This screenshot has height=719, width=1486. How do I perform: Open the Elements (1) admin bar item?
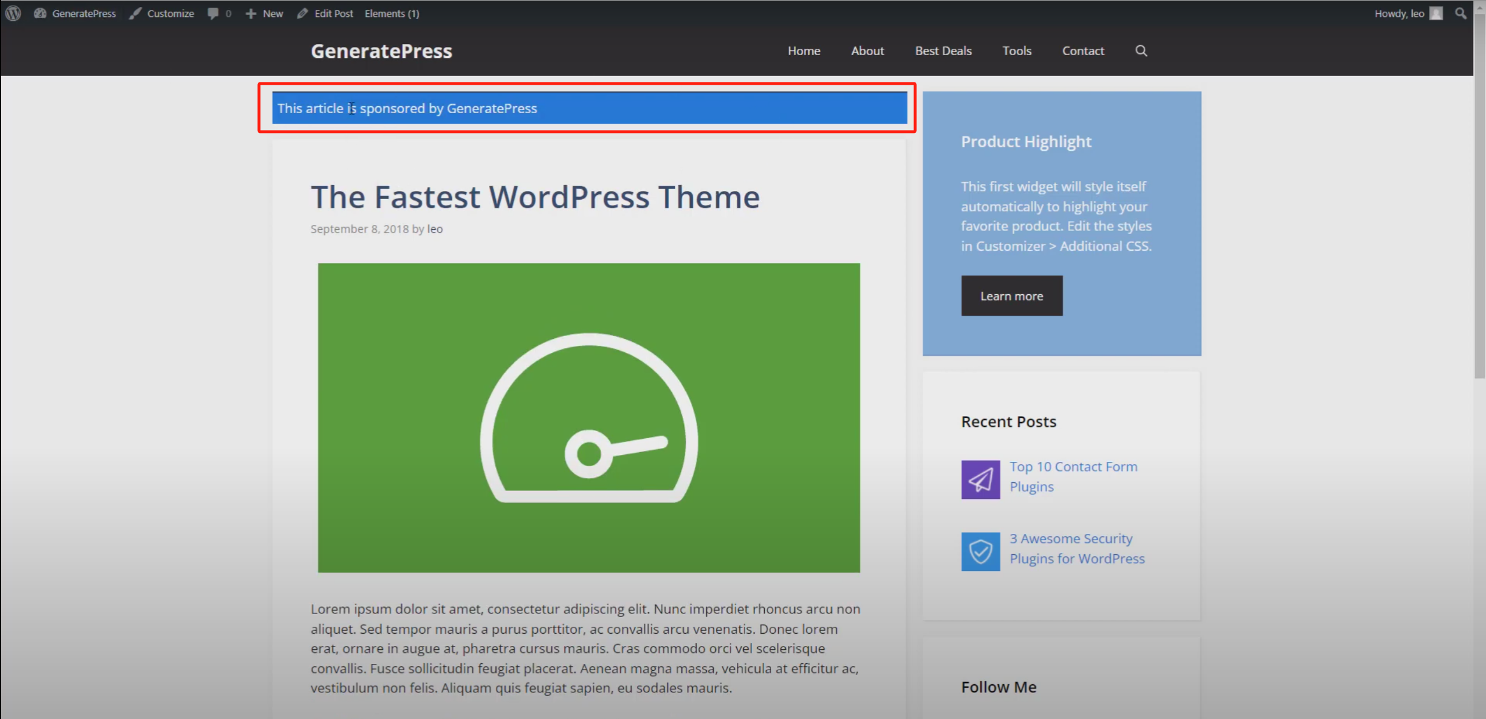(x=391, y=13)
